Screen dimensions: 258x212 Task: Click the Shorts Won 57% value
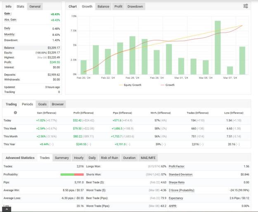pos(163,175)
